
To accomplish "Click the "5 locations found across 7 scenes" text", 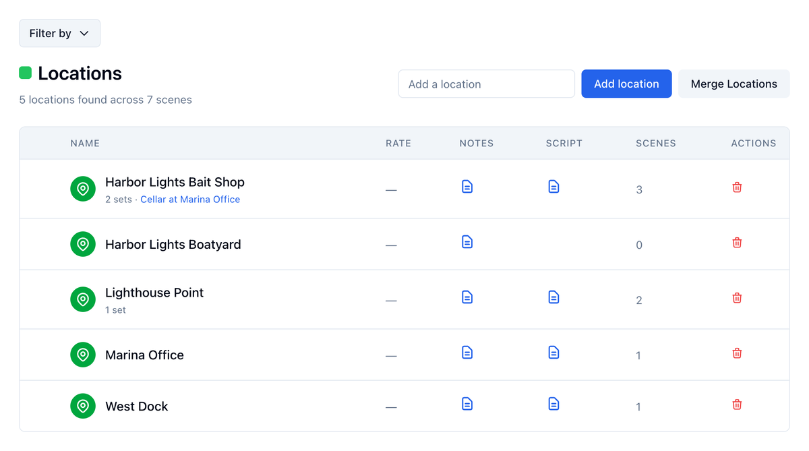I will point(106,100).
